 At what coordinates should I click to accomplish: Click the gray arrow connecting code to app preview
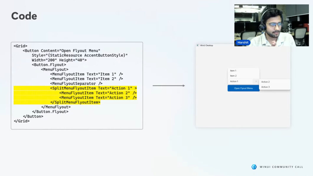point(168,85)
